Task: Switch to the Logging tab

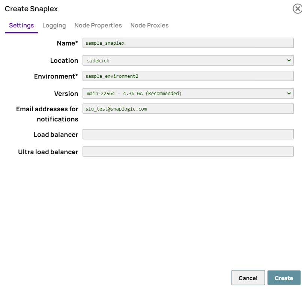Action: [x=54, y=25]
